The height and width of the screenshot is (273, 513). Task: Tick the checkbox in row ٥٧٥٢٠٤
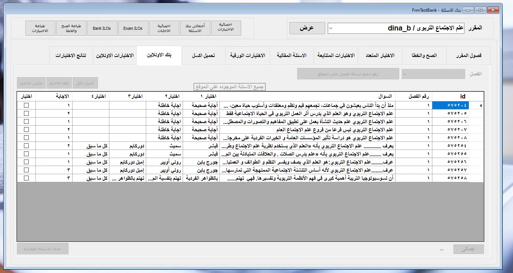point(26,105)
